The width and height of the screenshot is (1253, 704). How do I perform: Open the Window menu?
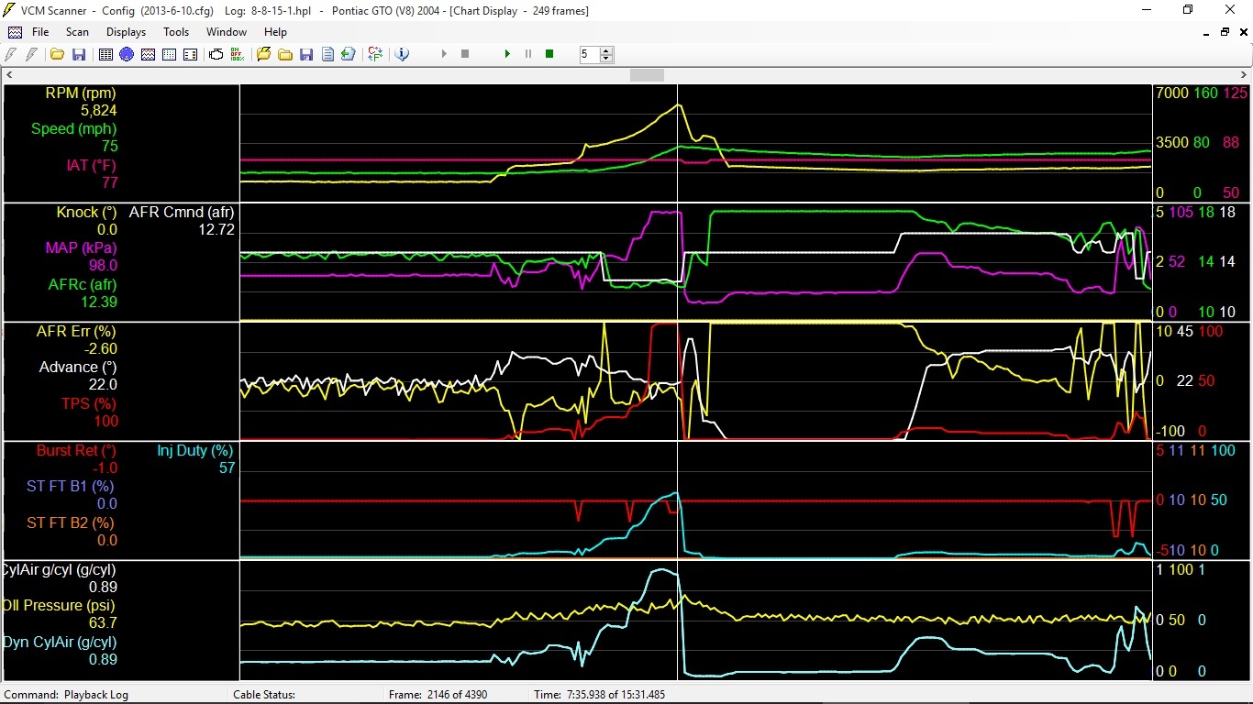click(227, 32)
